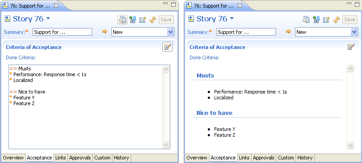Minimize the left editor pane

(x=165, y=4)
